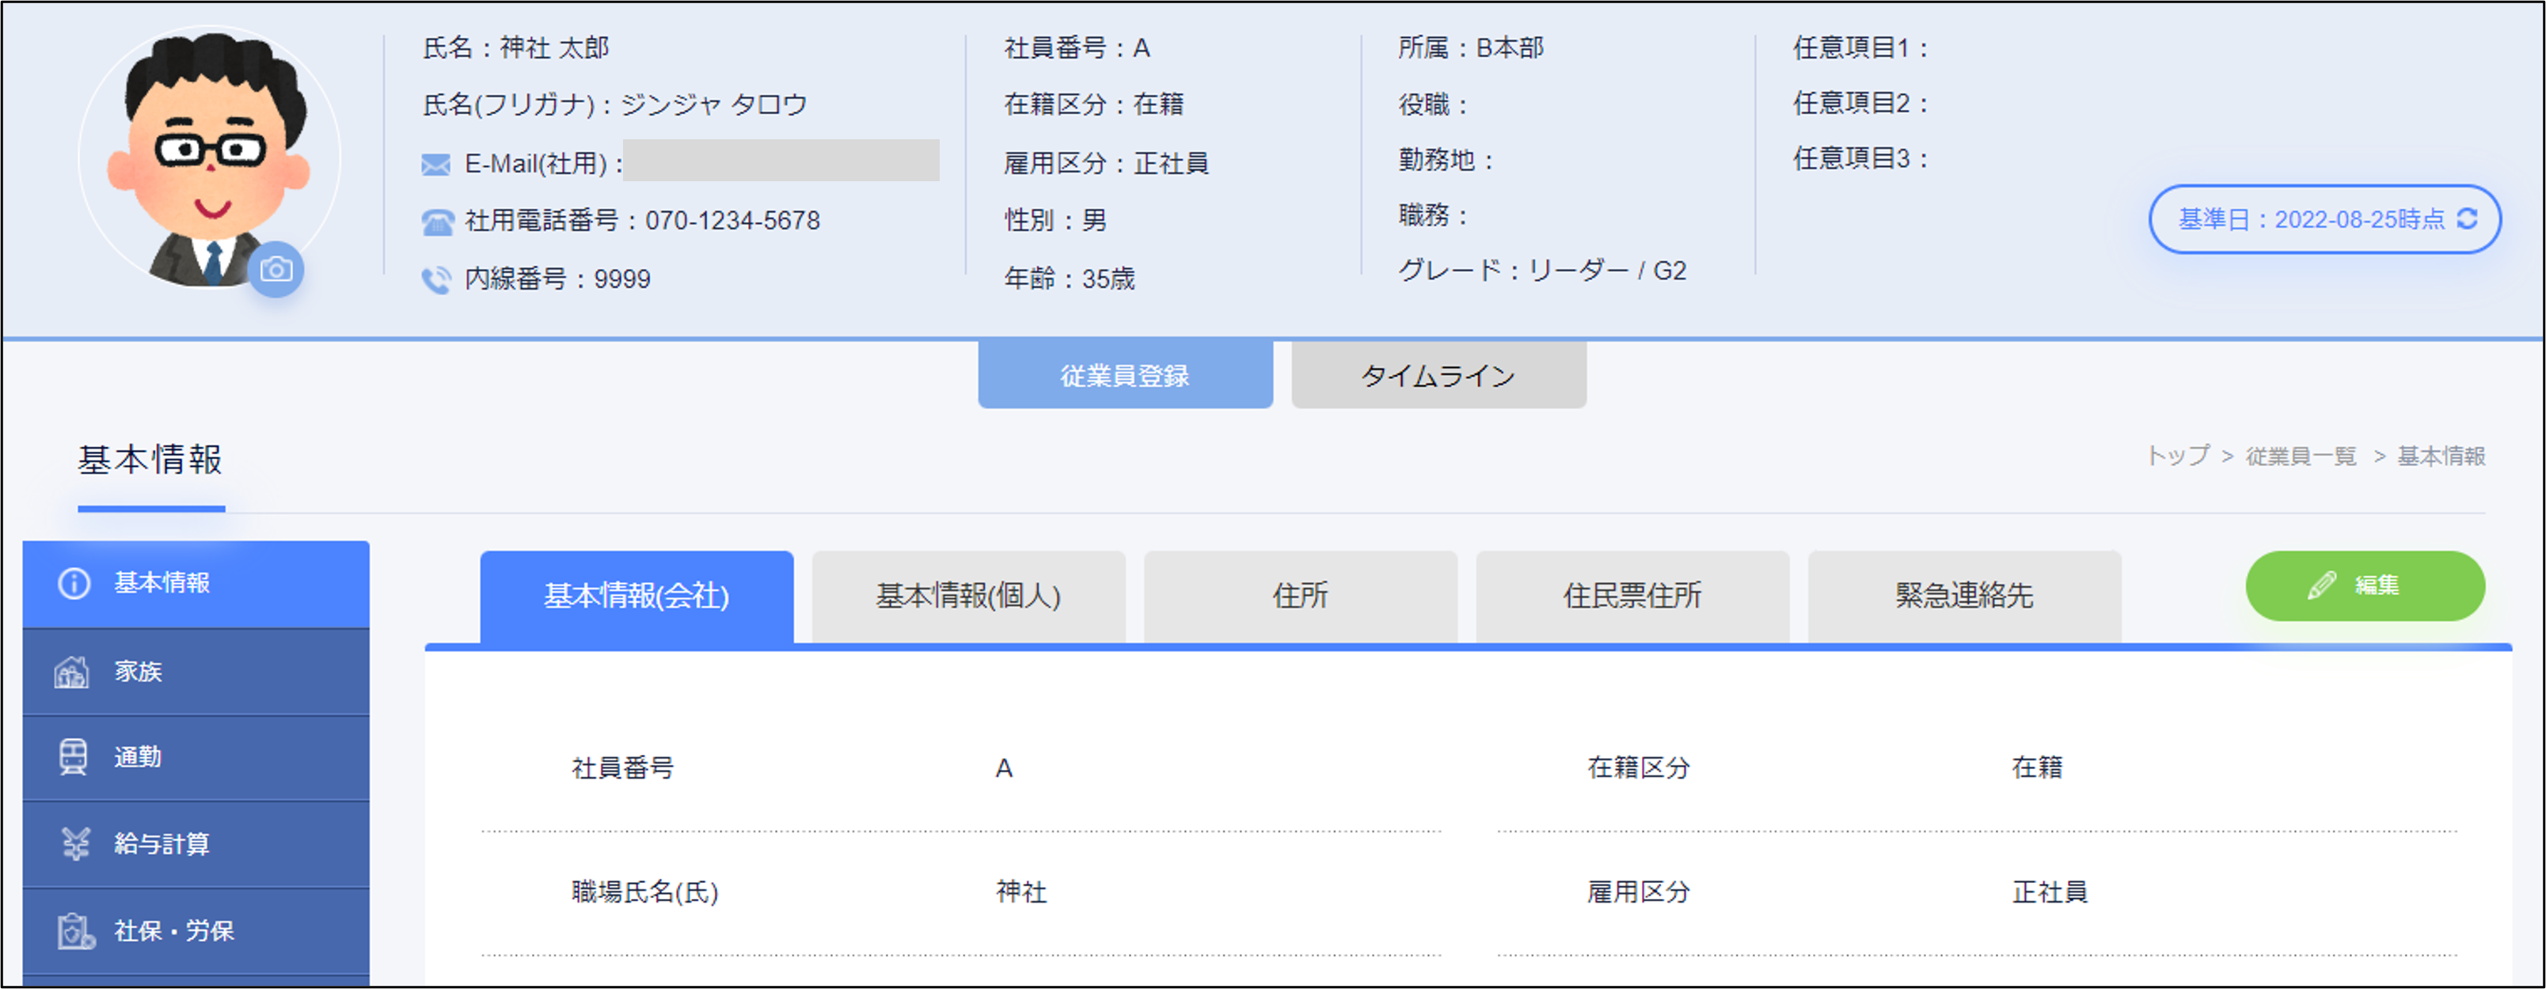Click the 基本情報 info icon in sidebar
Image resolution: width=2546 pixels, height=989 pixels.
74,583
